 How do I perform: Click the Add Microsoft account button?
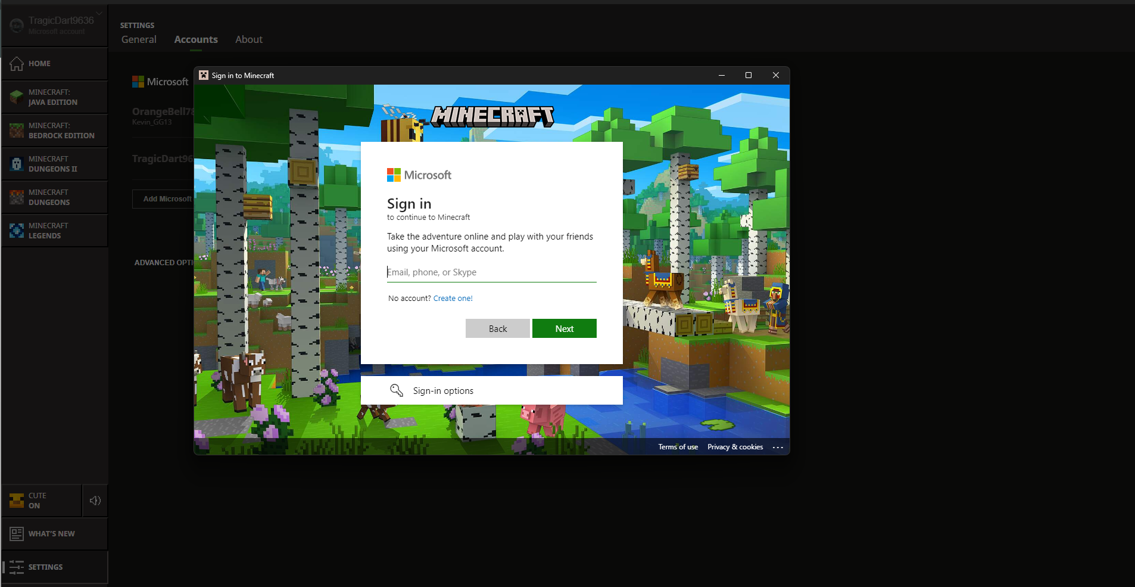(x=163, y=199)
